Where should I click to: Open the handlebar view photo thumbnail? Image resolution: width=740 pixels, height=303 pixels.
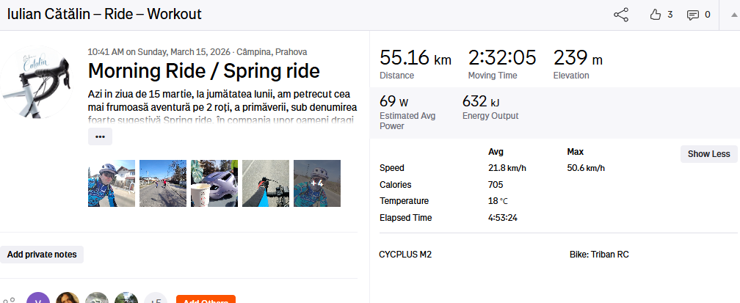266,183
